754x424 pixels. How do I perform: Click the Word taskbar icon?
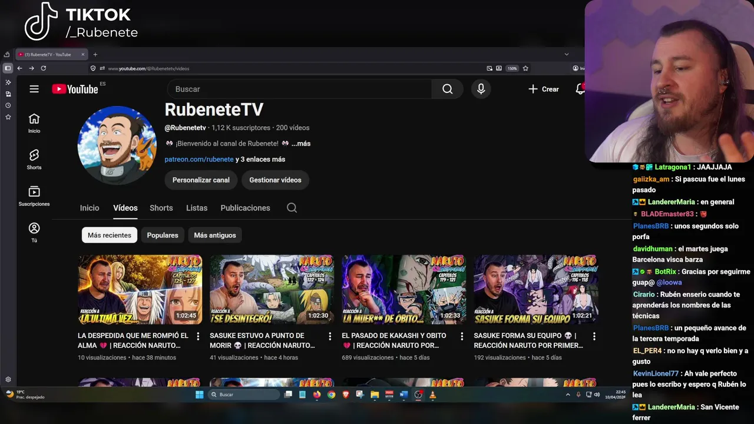point(404,395)
